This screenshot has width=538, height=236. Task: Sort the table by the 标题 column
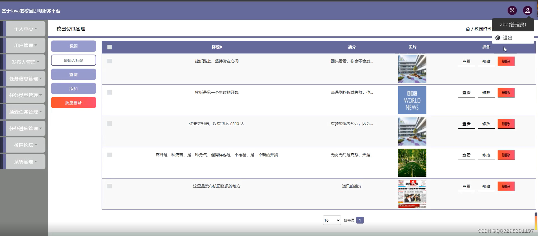click(x=217, y=47)
